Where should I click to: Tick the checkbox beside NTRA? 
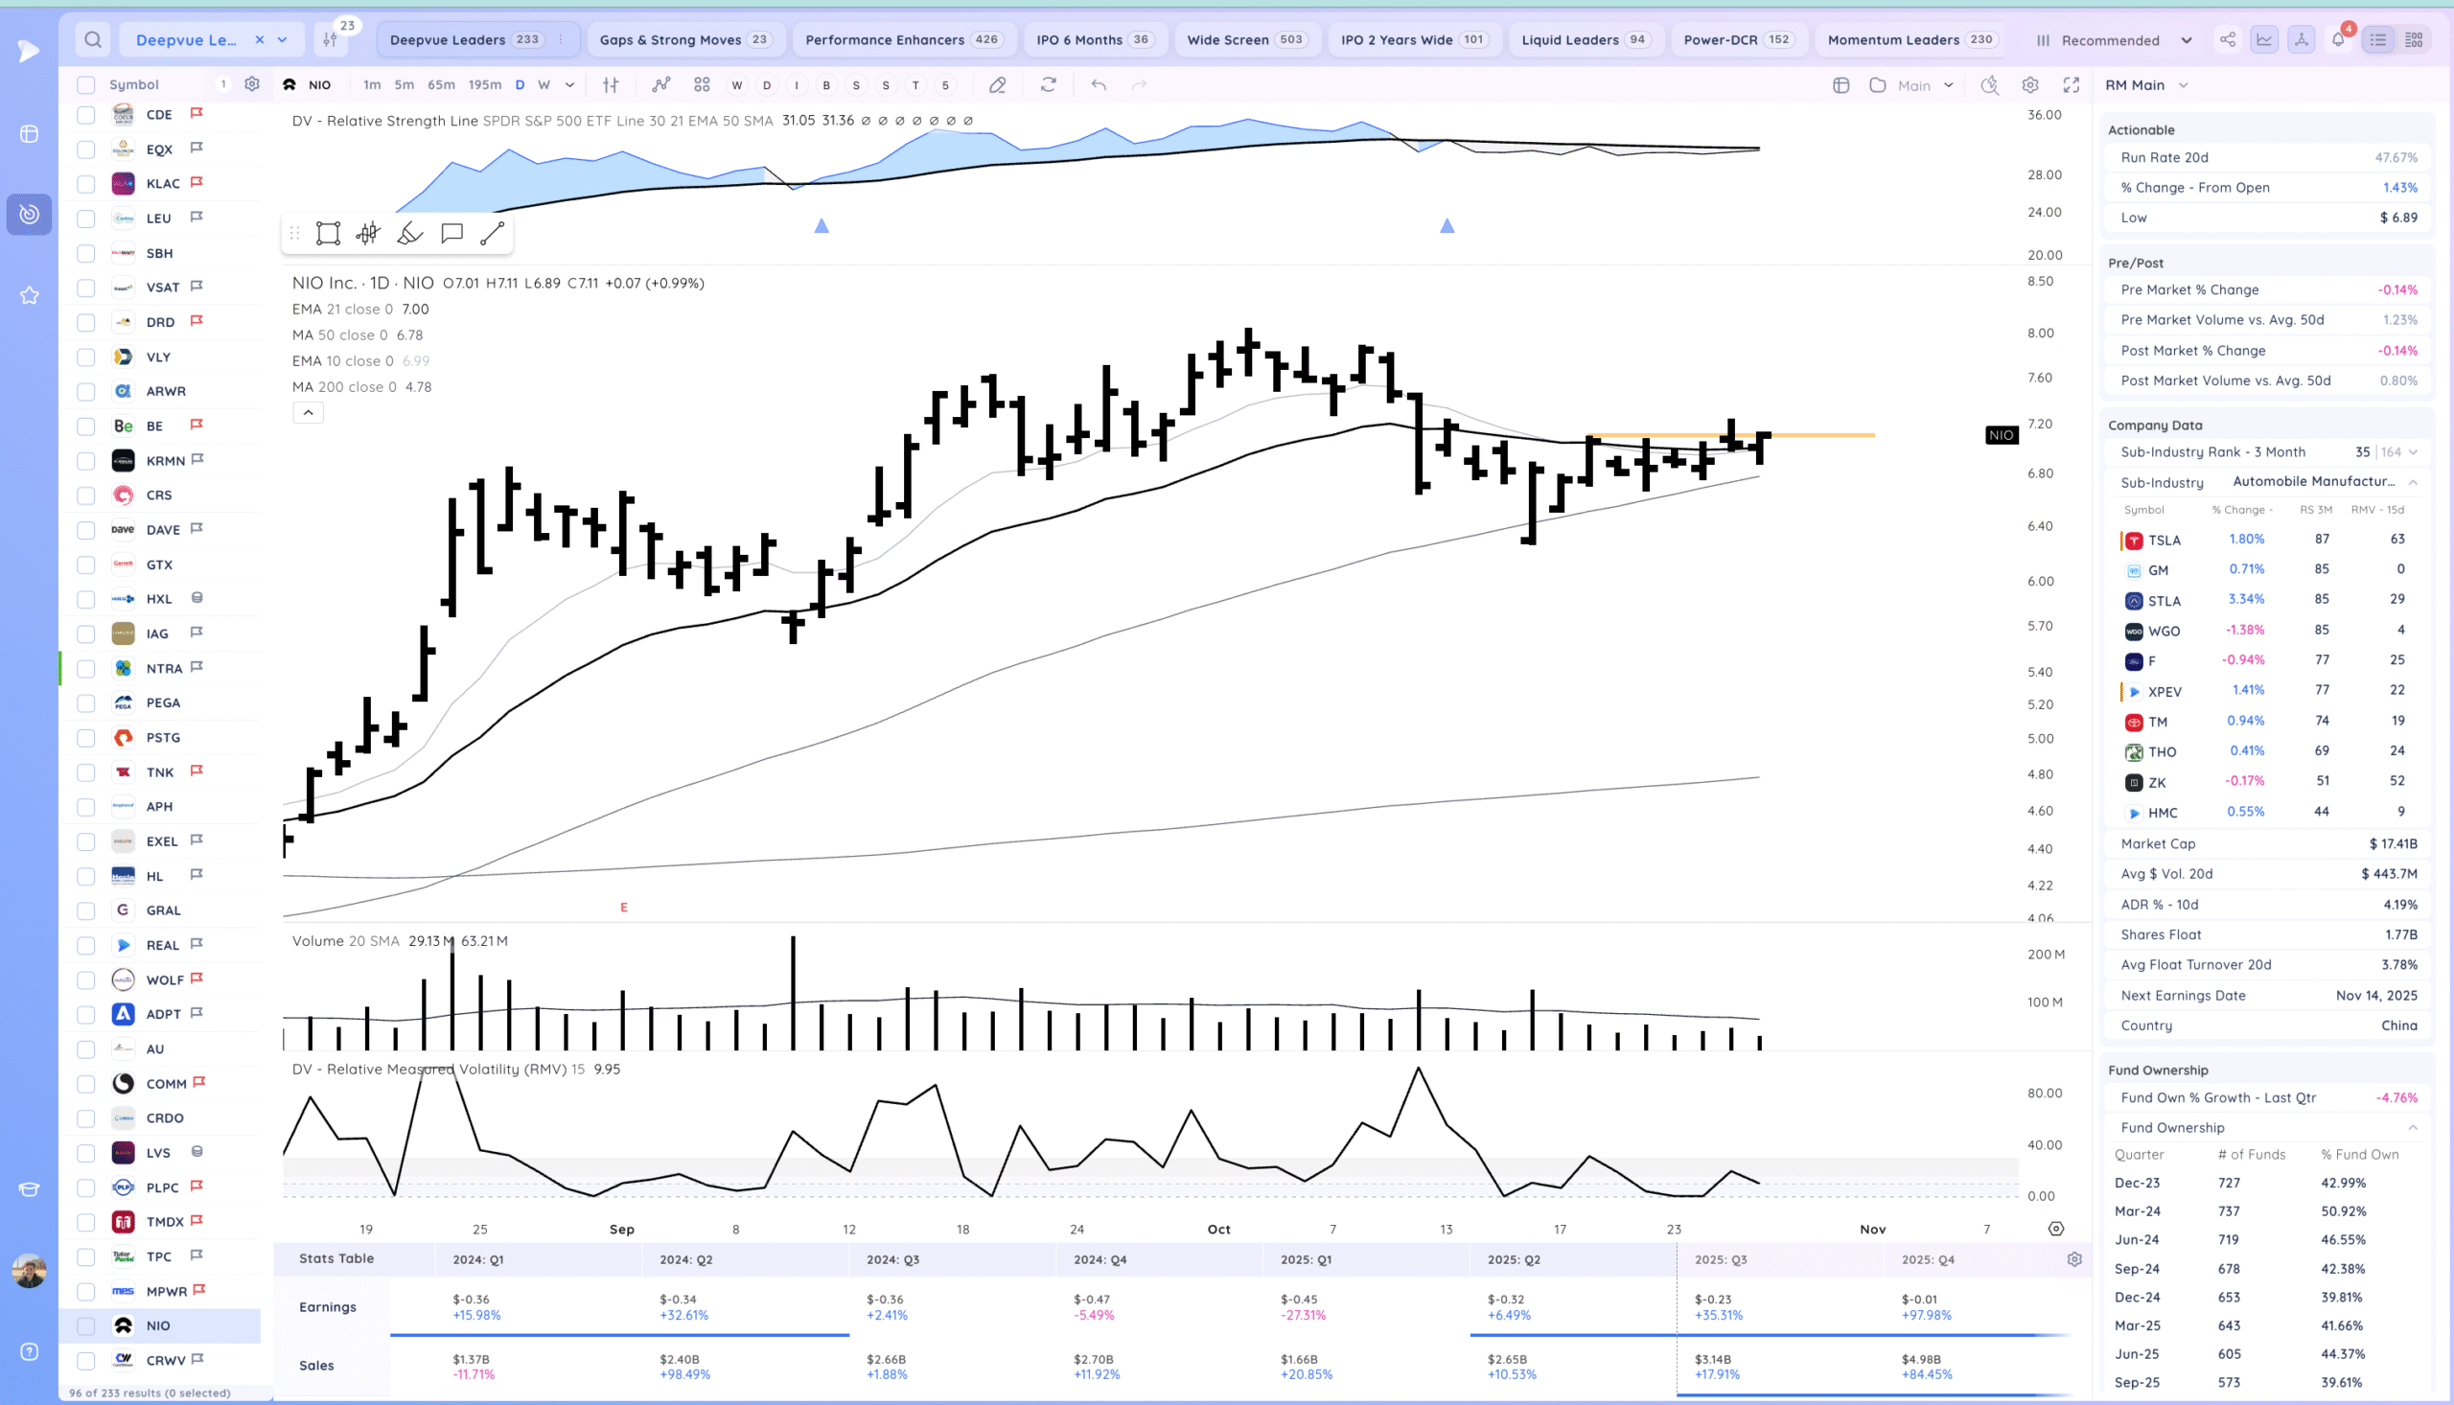pos(86,668)
